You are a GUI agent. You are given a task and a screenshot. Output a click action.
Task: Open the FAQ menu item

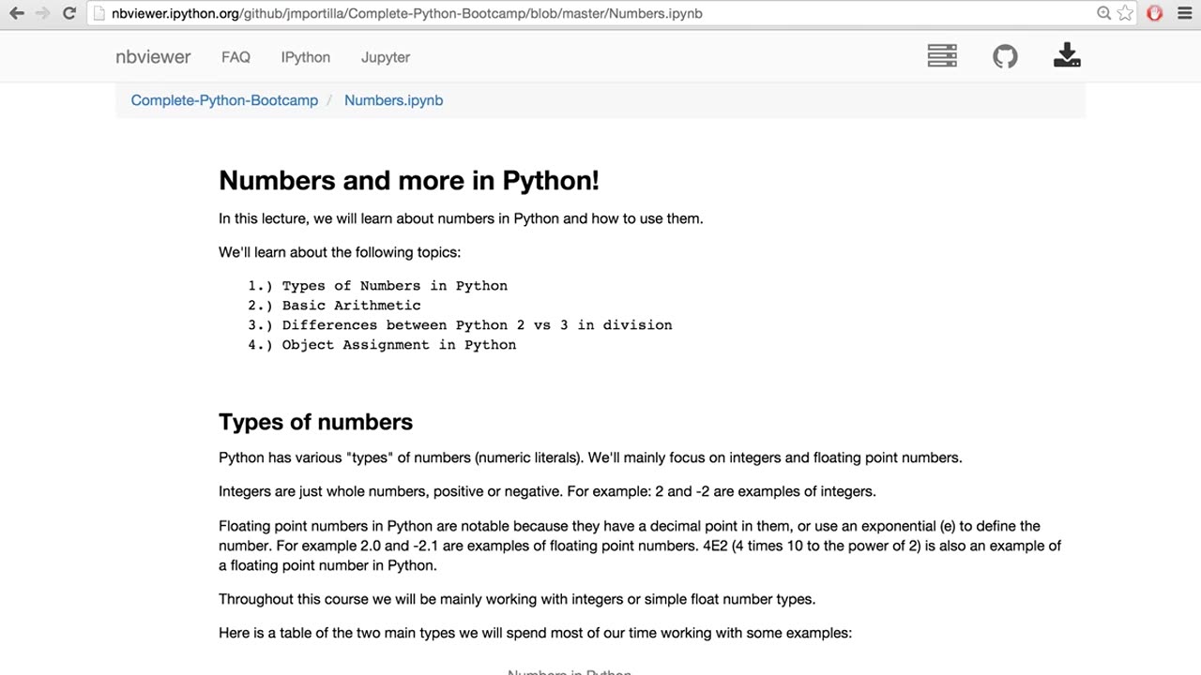coord(236,57)
